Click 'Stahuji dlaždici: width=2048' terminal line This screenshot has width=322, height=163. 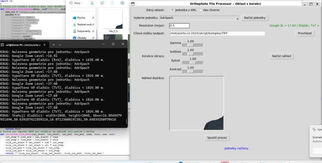[61, 116]
